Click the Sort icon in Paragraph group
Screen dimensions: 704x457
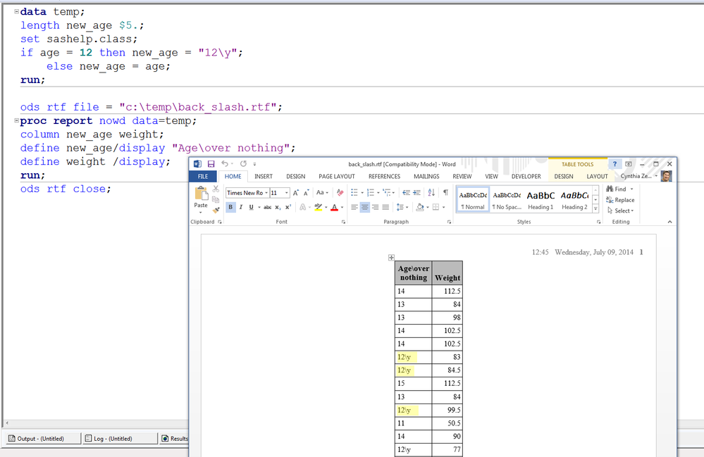[431, 192]
